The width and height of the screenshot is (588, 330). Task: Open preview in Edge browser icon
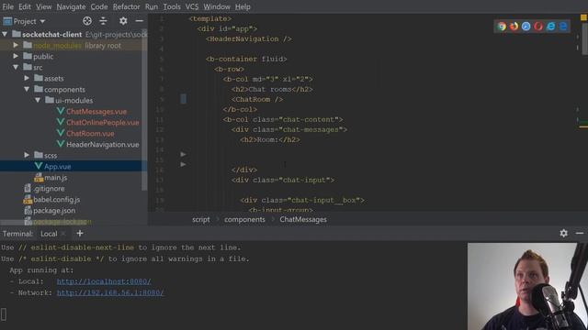563,27
